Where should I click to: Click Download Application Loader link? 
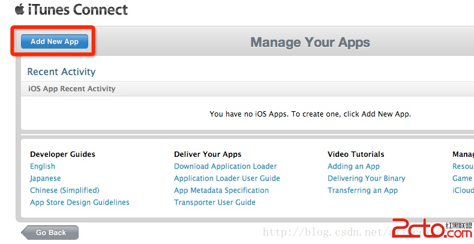(226, 166)
